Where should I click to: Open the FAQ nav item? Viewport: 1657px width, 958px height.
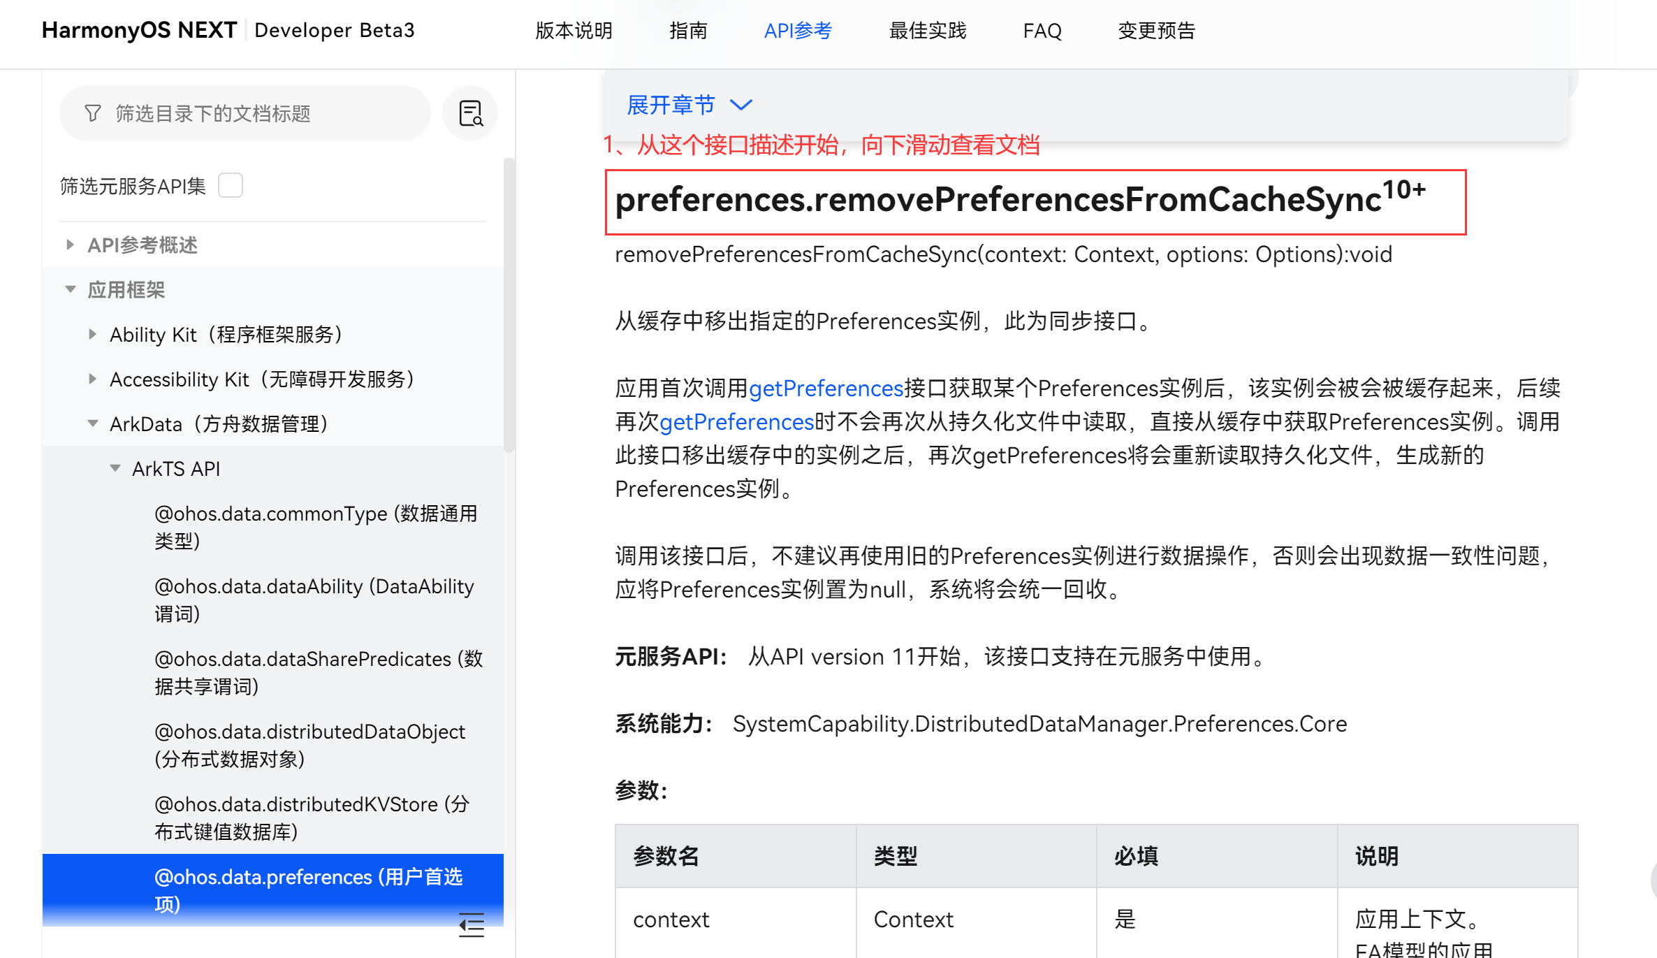(1042, 31)
